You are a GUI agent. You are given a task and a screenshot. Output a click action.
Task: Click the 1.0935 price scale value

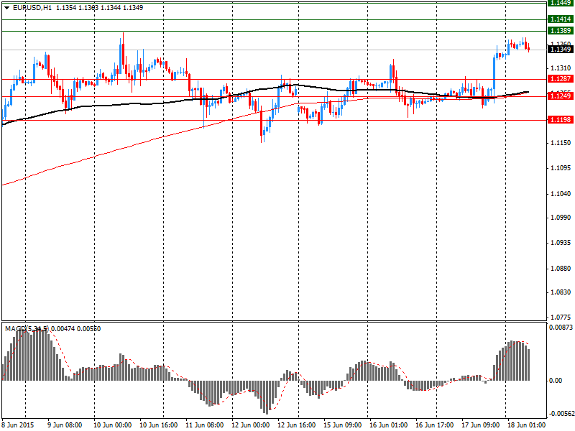561,243
